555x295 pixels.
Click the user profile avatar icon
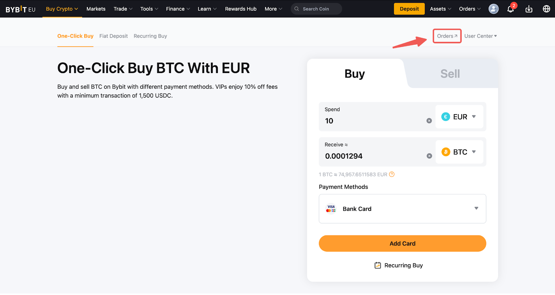493,9
